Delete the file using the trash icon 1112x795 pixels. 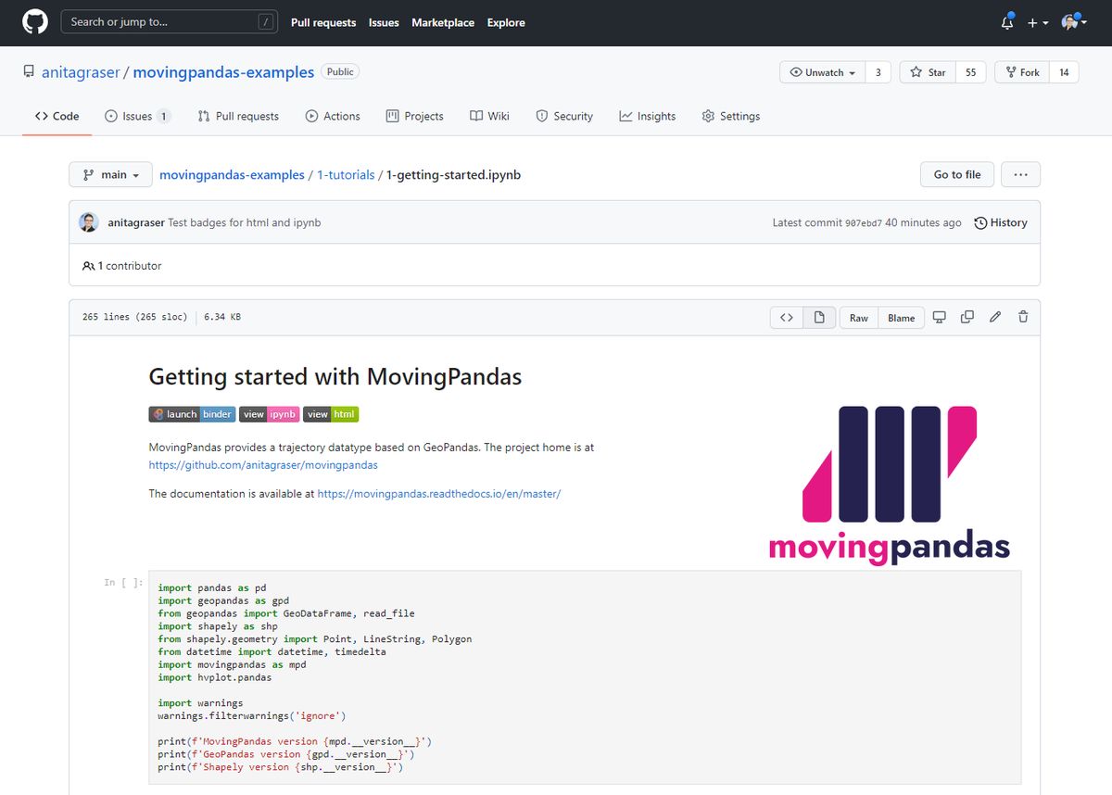tap(1023, 317)
